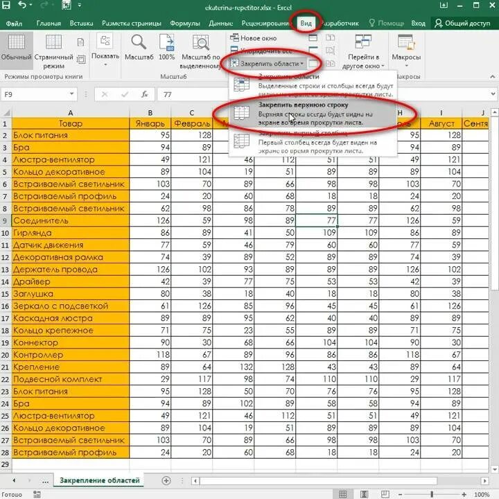This screenshot has width=499, height=499.
Task: Select the Закрепление областей sheet tab
Action: 99,480
